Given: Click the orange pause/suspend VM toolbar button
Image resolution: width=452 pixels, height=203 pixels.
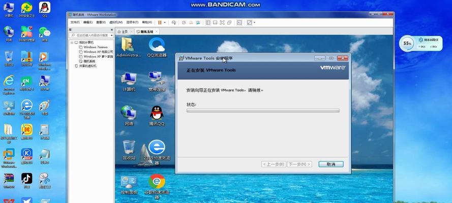Looking at the screenshot, I should coord(160,22).
